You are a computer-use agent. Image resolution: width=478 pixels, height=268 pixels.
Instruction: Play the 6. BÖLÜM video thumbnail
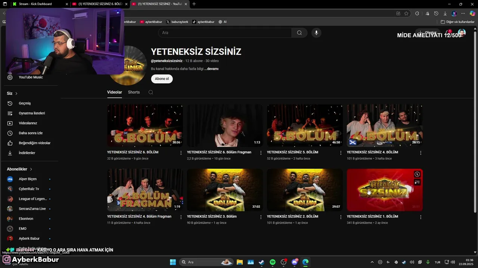coord(145,125)
